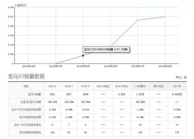Click the highlighted 2018年05月 data point

tap(83, 56)
